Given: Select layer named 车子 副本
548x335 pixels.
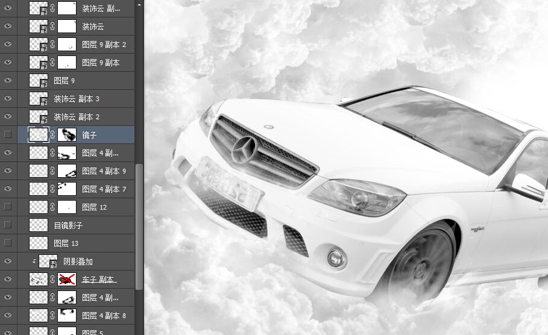Looking at the screenshot, I should point(99,280).
